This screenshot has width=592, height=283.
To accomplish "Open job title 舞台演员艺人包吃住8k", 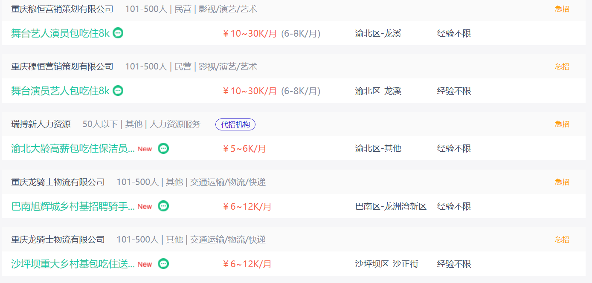I will [60, 91].
